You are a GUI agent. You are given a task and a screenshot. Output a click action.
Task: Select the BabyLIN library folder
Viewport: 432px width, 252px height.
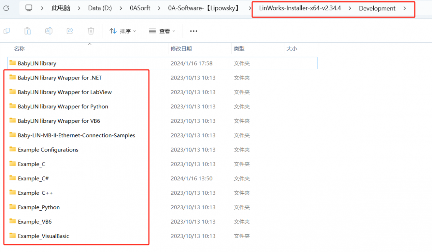click(x=37, y=63)
